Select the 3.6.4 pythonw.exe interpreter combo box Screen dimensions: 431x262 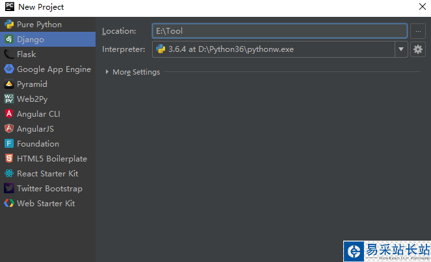coord(280,49)
